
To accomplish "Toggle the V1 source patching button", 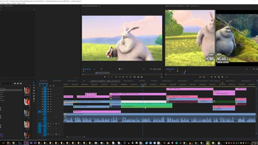I will tap(40, 112).
